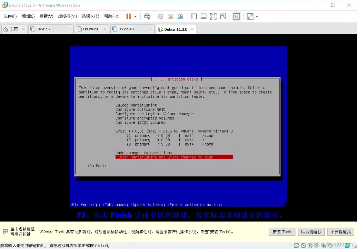The image size is (357, 249).
Task: Click the 不要提醒我 button
Action: pos(341,232)
